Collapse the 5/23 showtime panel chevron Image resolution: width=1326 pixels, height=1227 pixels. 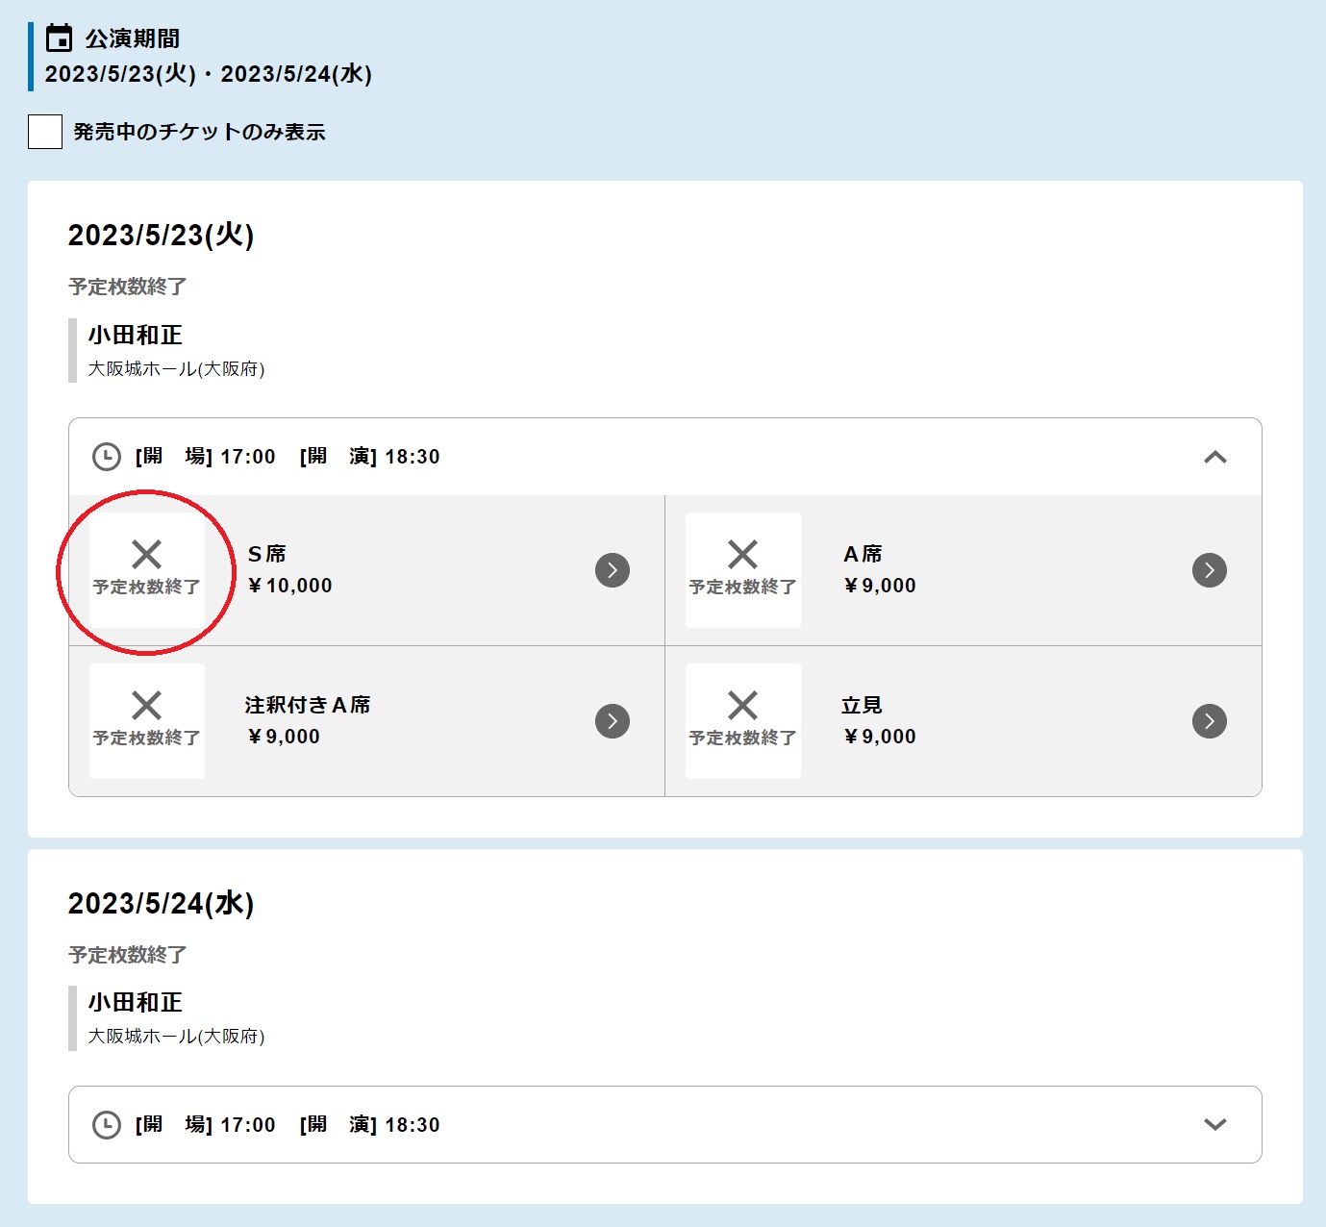[1214, 457]
